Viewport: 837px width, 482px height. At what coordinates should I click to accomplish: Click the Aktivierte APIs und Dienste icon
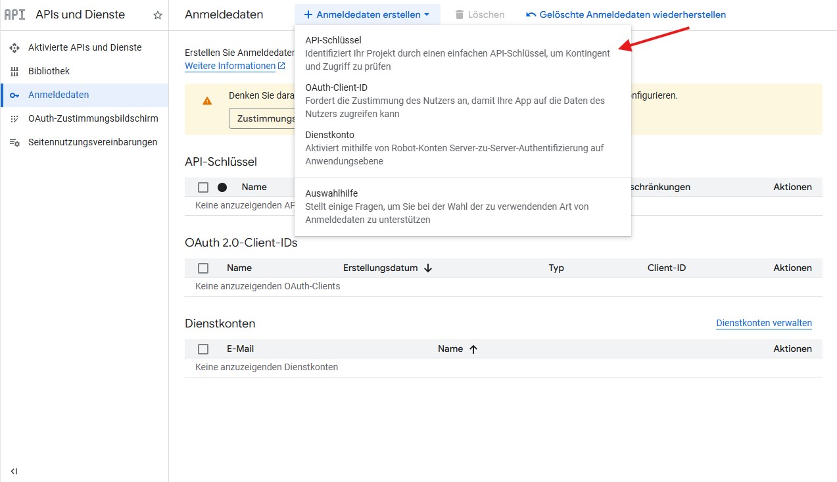[14, 48]
